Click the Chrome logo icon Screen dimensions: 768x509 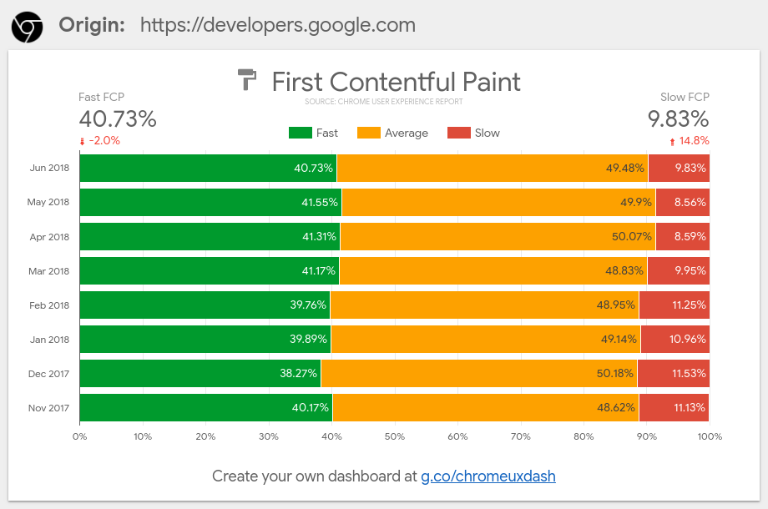click(27, 27)
